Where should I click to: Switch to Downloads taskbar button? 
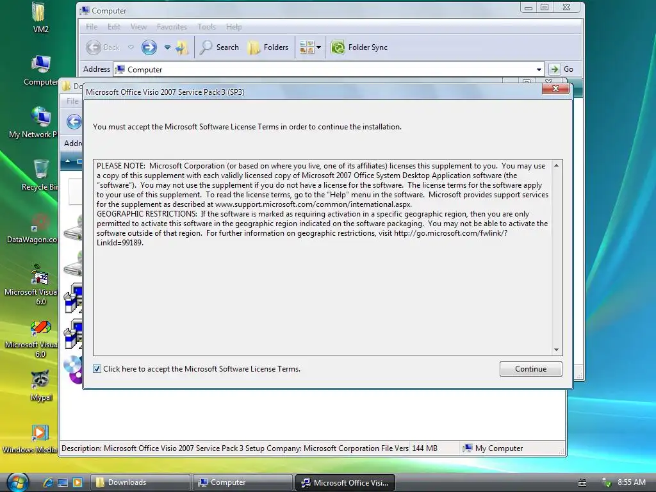(x=140, y=482)
